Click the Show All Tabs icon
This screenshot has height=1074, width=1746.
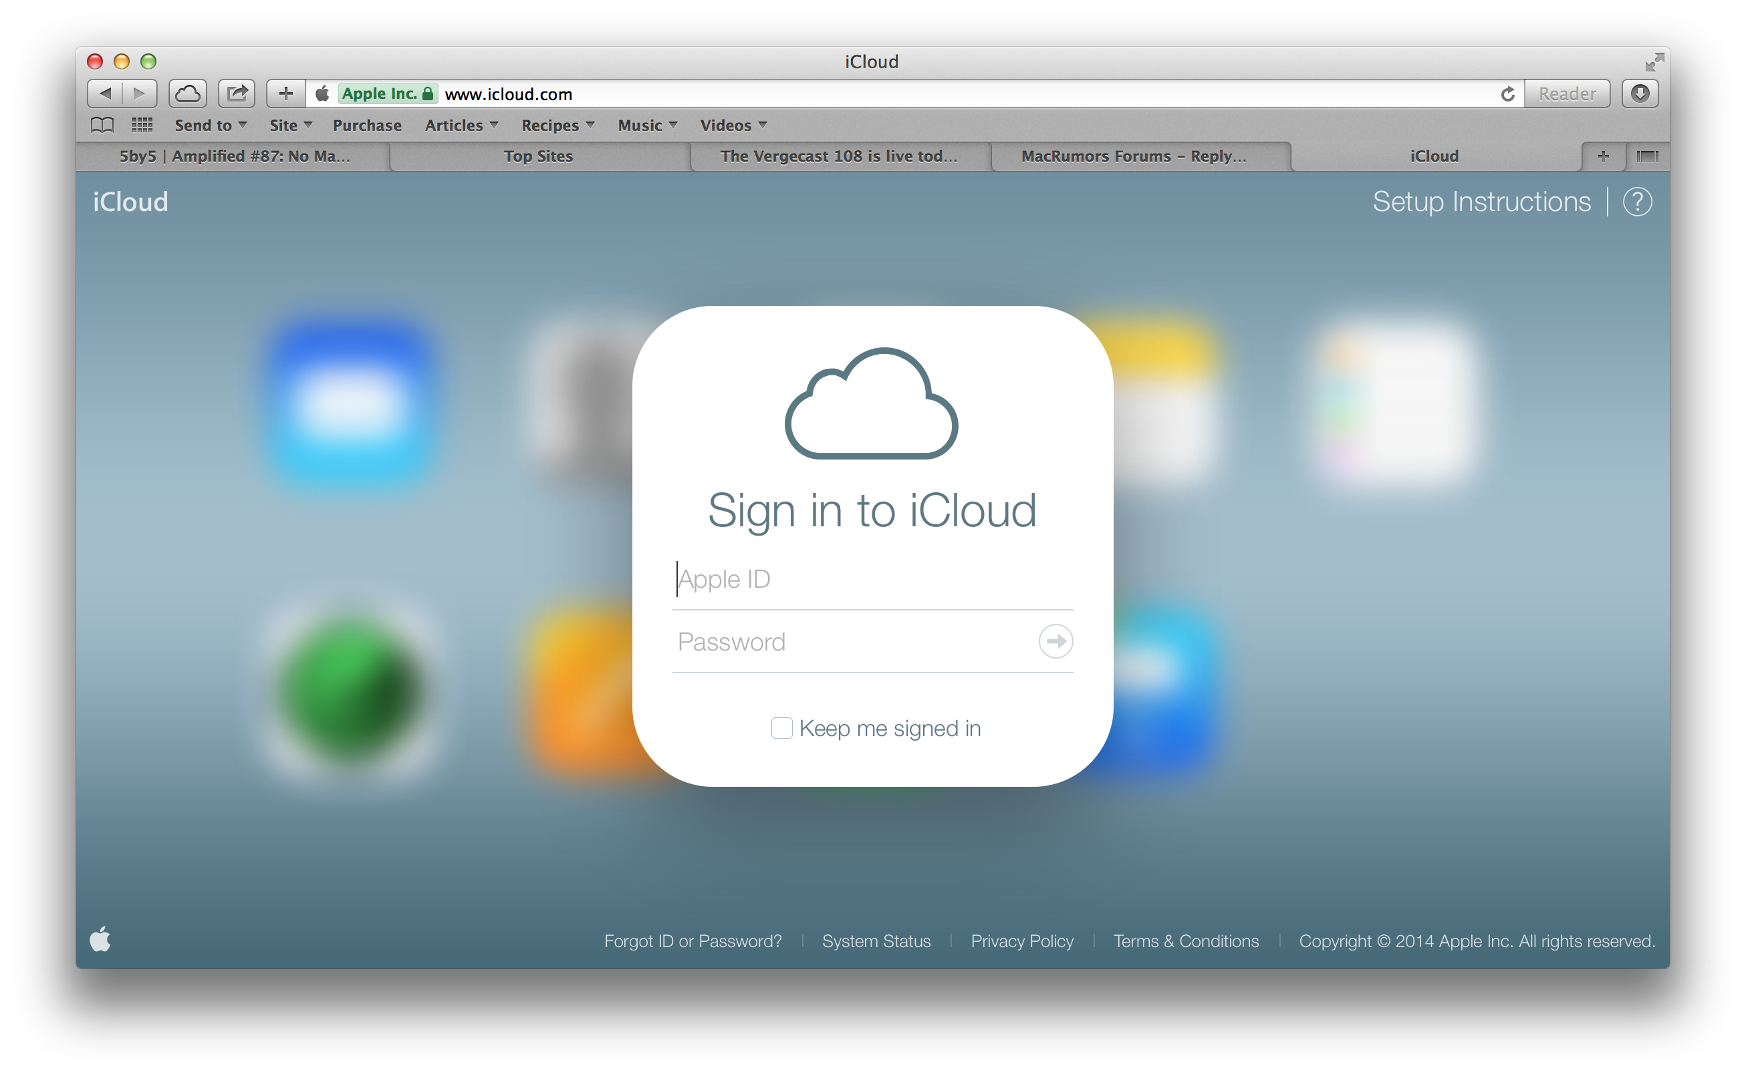1647,156
